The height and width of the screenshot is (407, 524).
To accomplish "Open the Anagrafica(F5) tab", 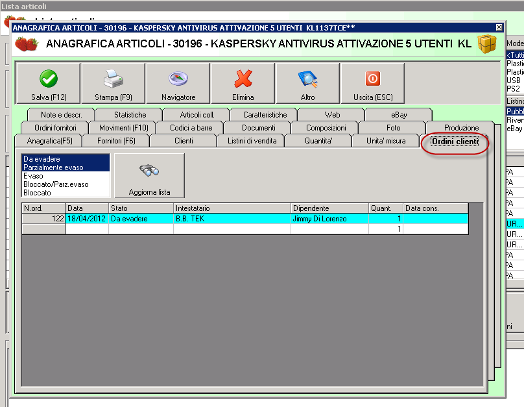I will [x=49, y=141].
